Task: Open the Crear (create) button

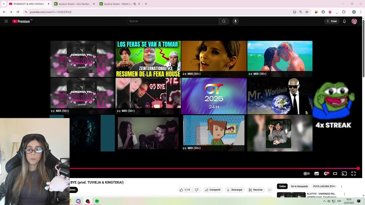Action: click(332, 21)
